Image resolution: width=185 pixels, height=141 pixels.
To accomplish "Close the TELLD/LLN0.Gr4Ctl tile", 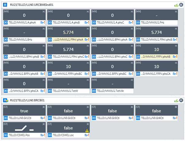I will tap(176, 107).
